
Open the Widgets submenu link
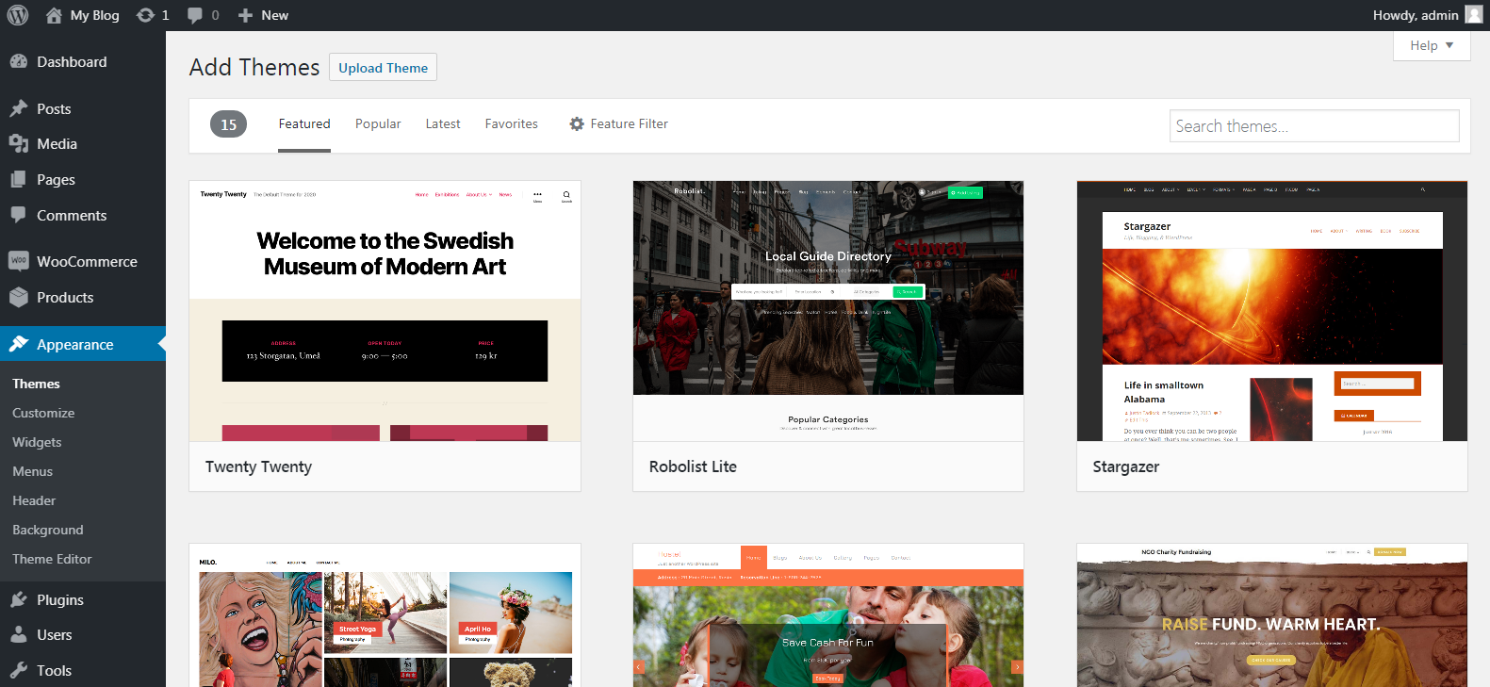(x=37, y=442)
